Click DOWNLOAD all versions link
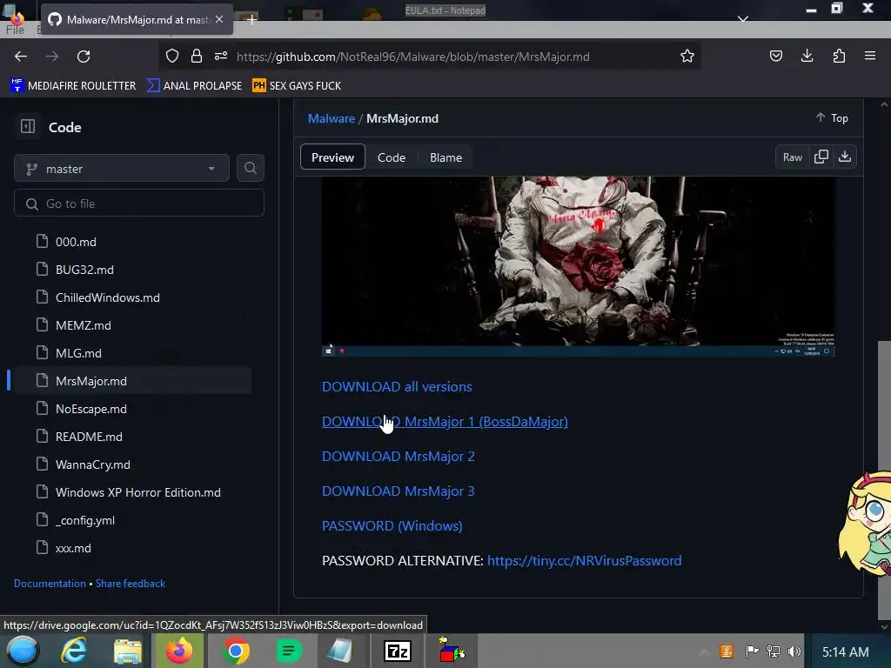Viewport: 891px width, 668px height. click(397, 386)
